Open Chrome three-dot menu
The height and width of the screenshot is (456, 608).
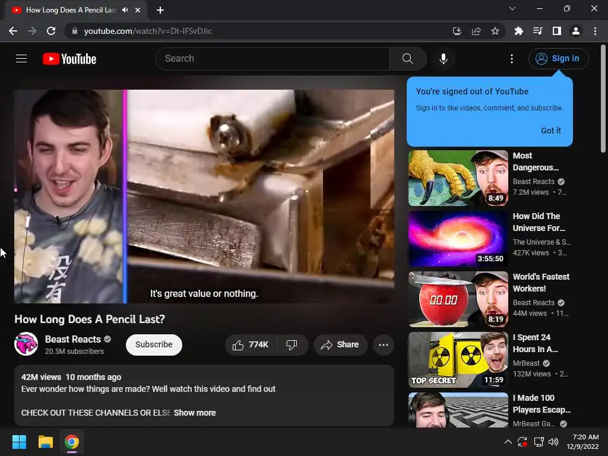tap(595, 31)
